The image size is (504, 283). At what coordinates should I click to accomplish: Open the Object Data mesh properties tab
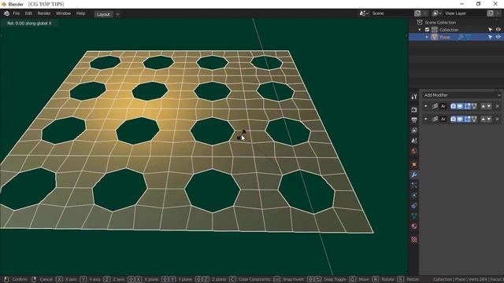pos(414,216)
